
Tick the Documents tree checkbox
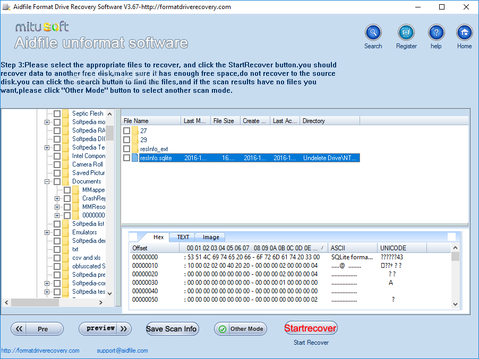click(x=57, y=181)
